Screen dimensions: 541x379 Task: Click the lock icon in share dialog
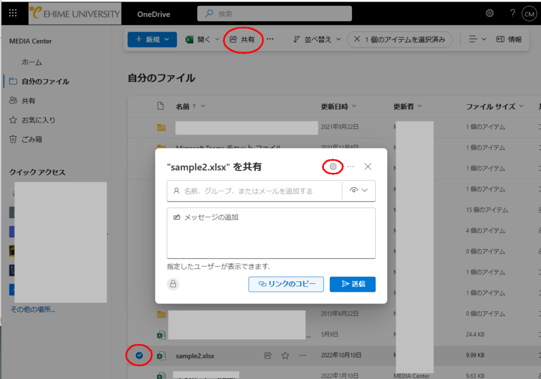coord(173,285)
